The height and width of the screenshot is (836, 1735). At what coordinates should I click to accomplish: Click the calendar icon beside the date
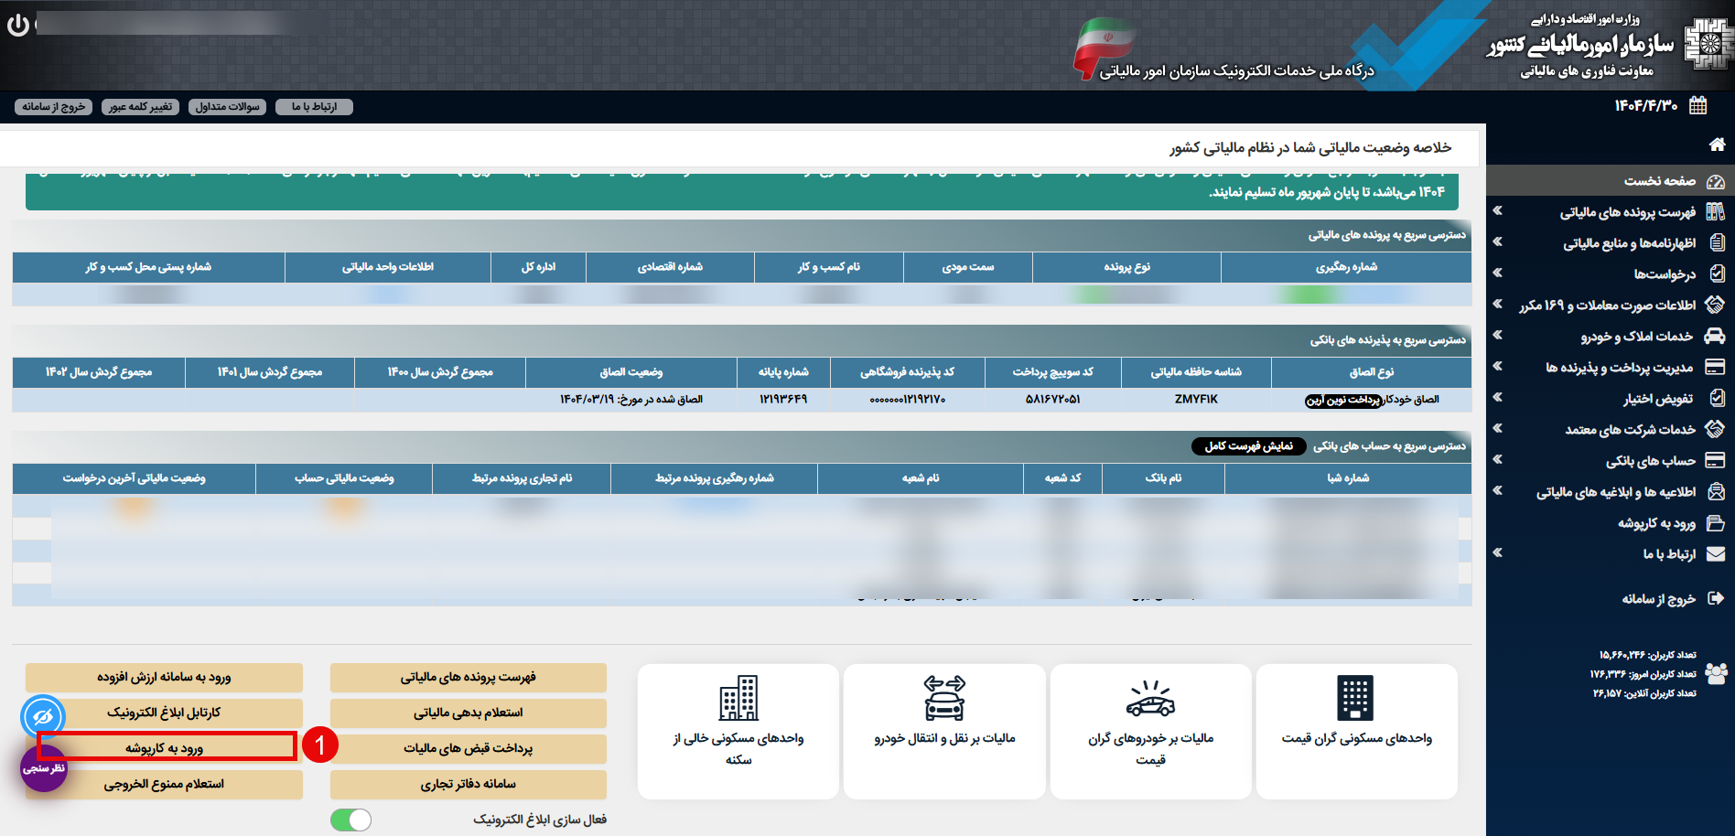point(1698,105)
